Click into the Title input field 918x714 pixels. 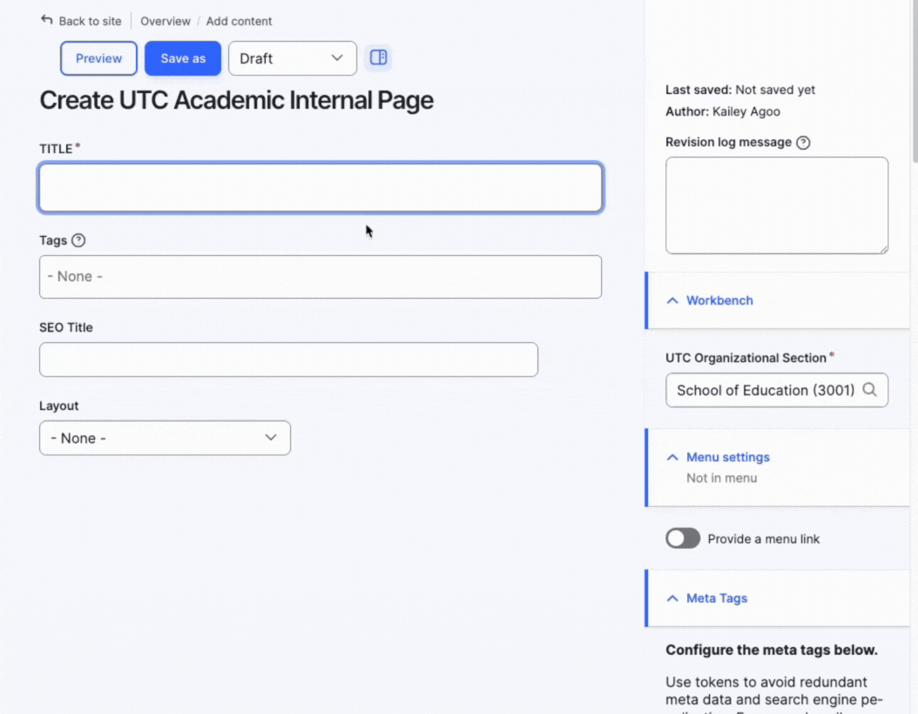320,188
